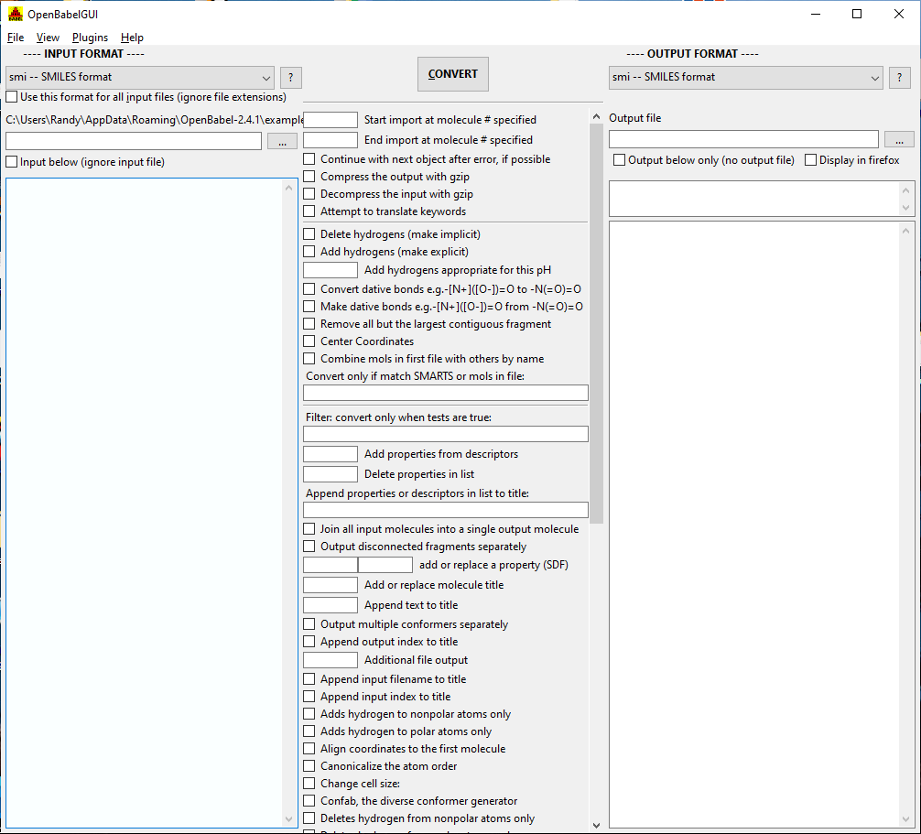Check 'Adds hydrogen to polar atoms only'
921x834 pixels.
[x=309, y=731]
